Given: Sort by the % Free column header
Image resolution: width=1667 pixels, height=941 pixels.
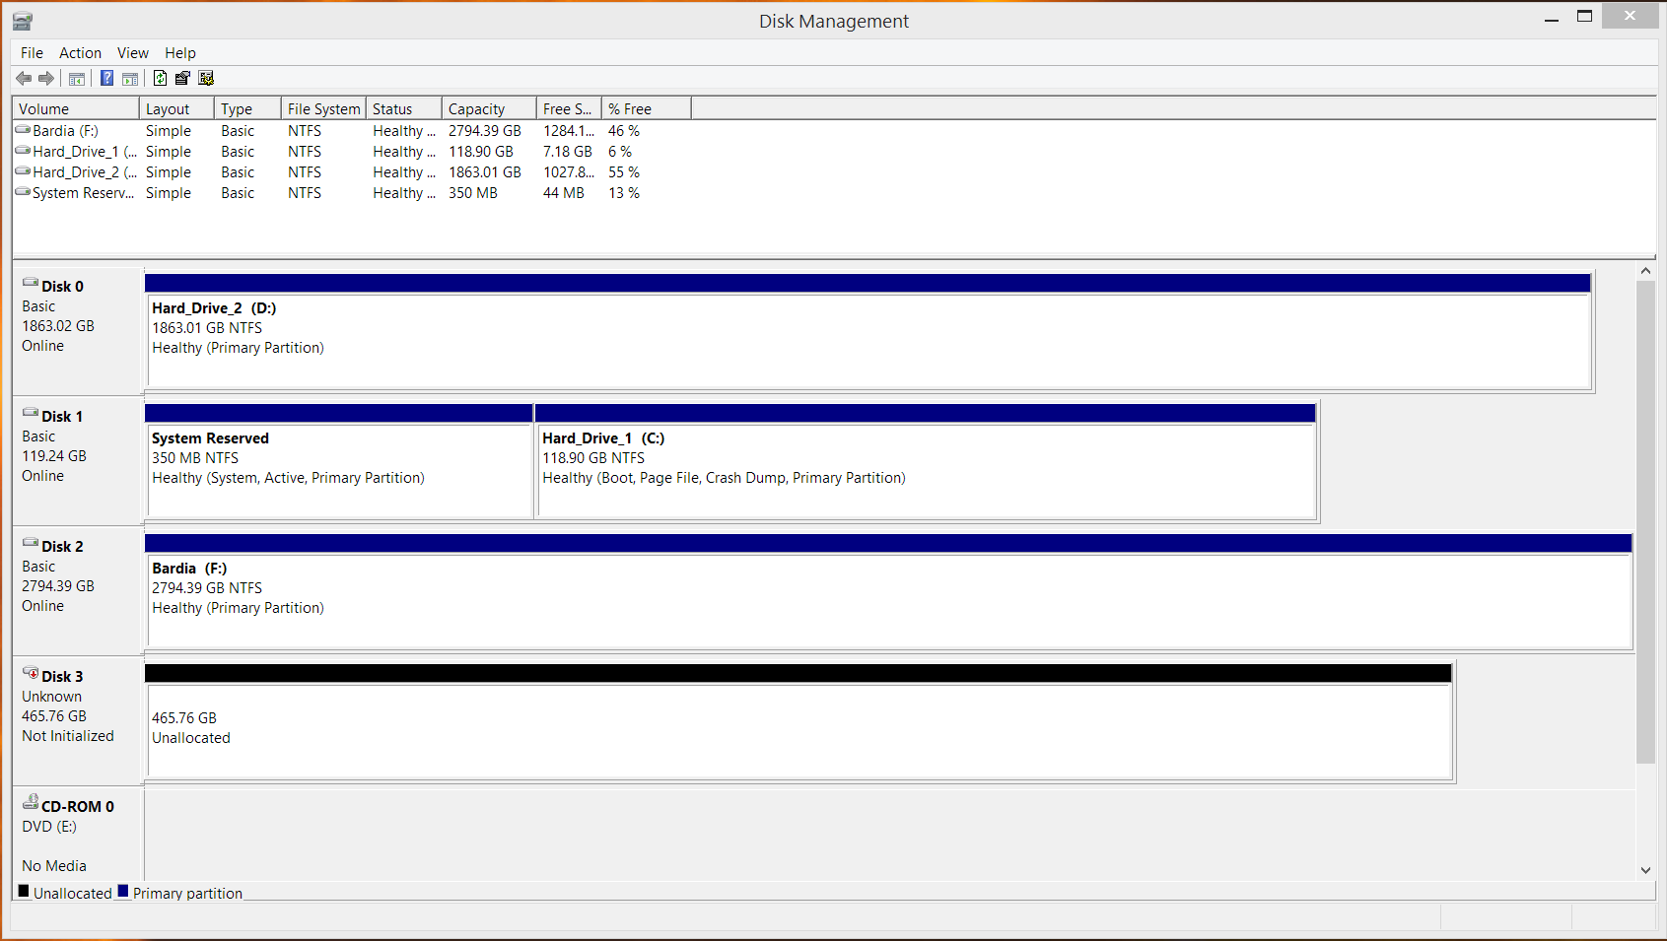Looking at the screenshot, I should (646, 109).
